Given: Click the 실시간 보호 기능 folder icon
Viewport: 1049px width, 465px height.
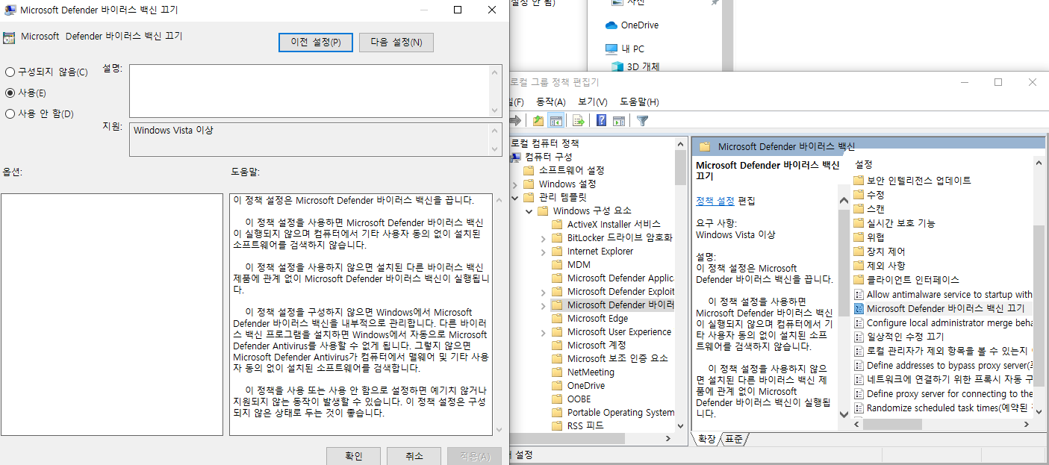Looking at the screenshot, I should [859, 222].
